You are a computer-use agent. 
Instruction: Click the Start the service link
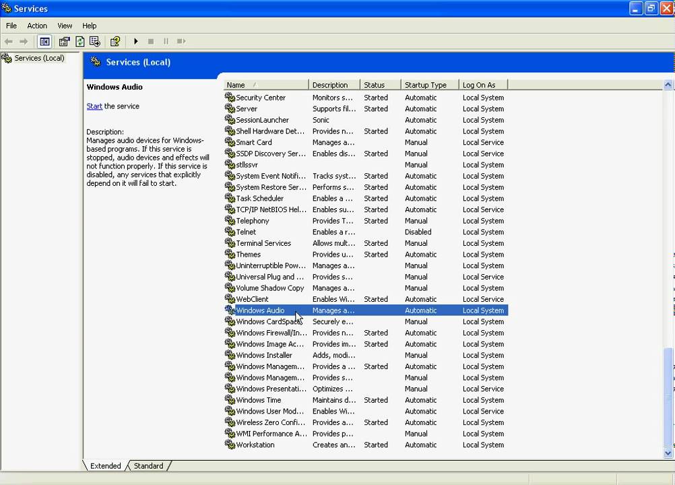pos(94,106)
